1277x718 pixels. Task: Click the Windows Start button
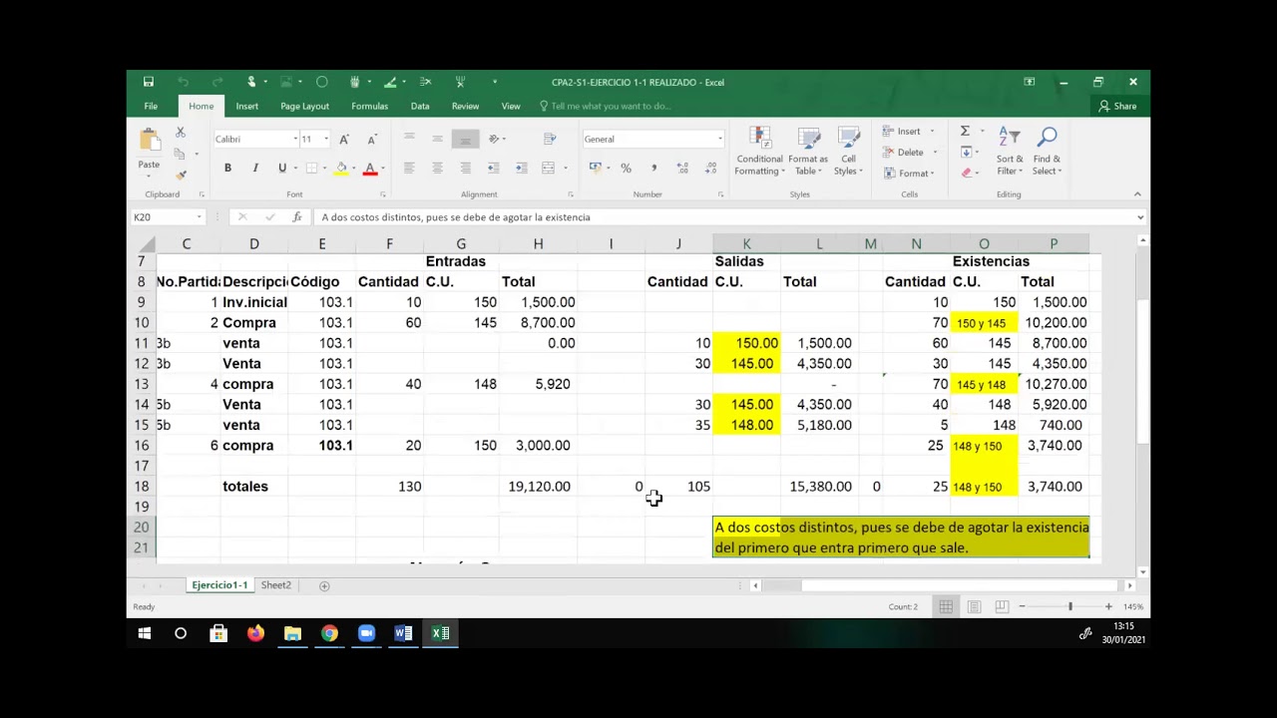click(x=144, y=633)
